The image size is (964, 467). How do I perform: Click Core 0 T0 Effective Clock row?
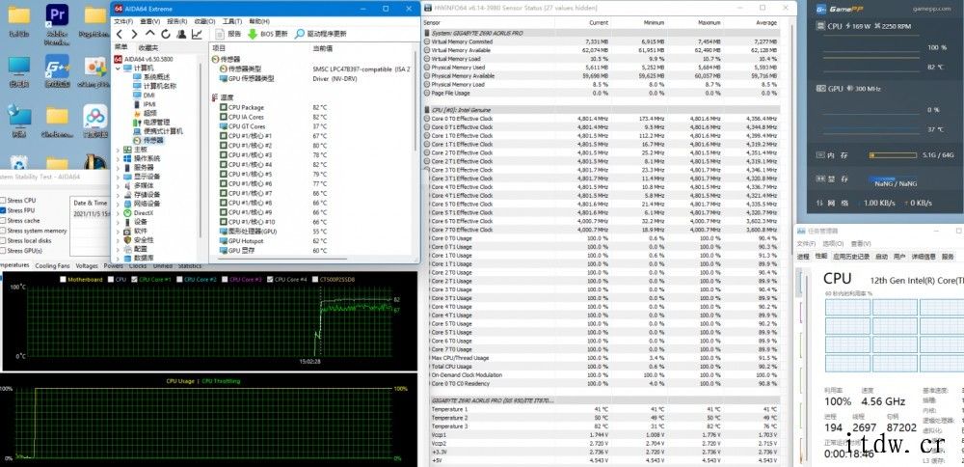(602, 118)
